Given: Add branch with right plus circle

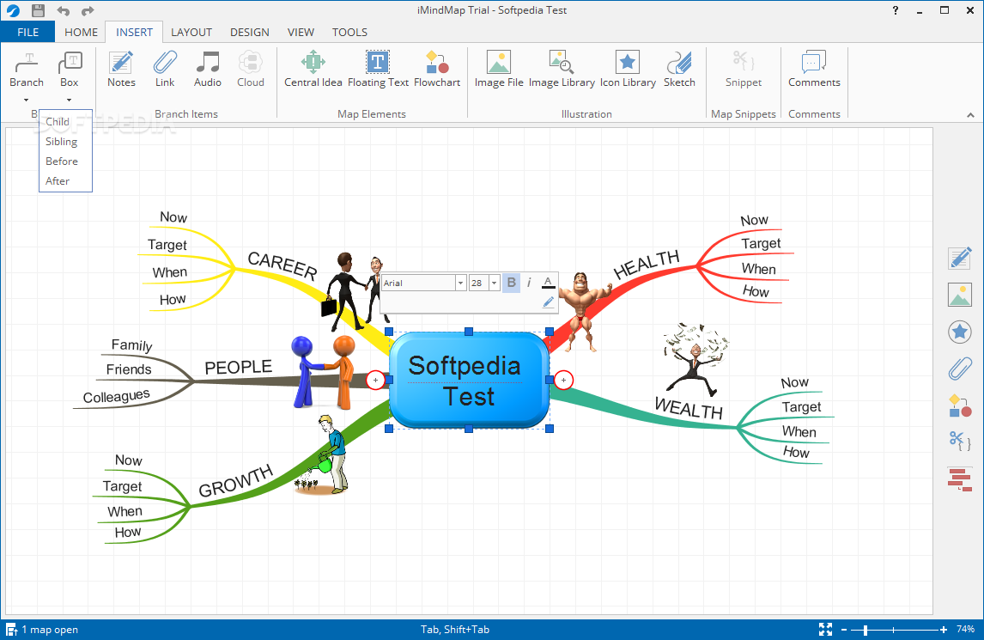Looking at the screenshot, I should 563,380.
